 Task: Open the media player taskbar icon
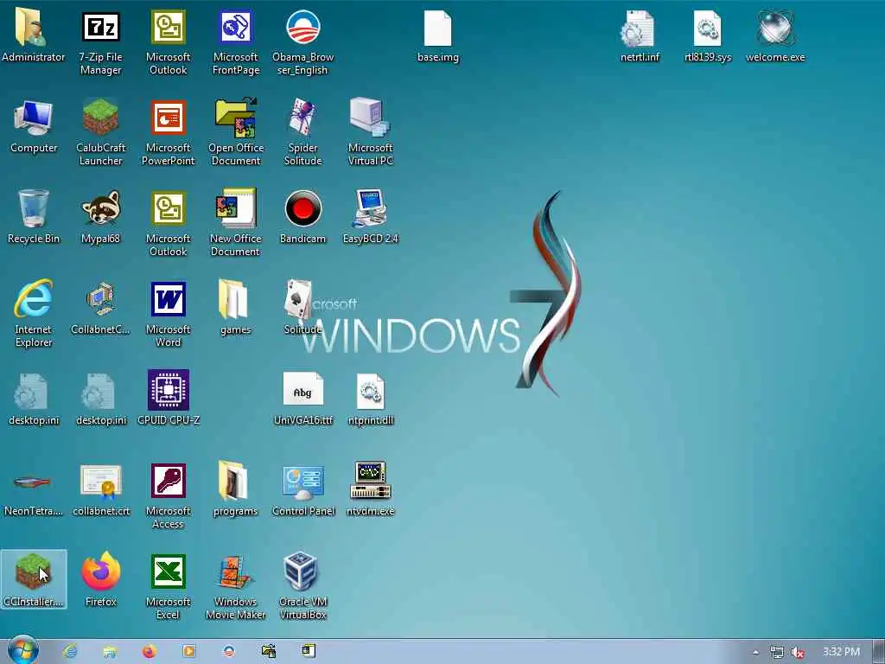point(188,652)
